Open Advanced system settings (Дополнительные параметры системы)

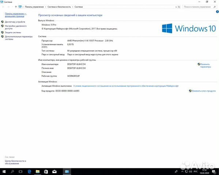tap(19, 38)
